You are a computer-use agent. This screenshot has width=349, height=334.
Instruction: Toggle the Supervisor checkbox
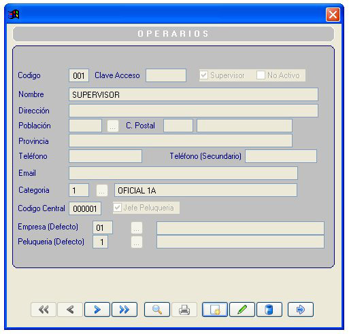tap(203, 75)
